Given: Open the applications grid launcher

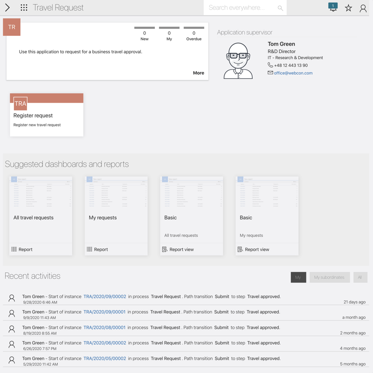Looking at the screenshot, I should (x=24, y=7).
